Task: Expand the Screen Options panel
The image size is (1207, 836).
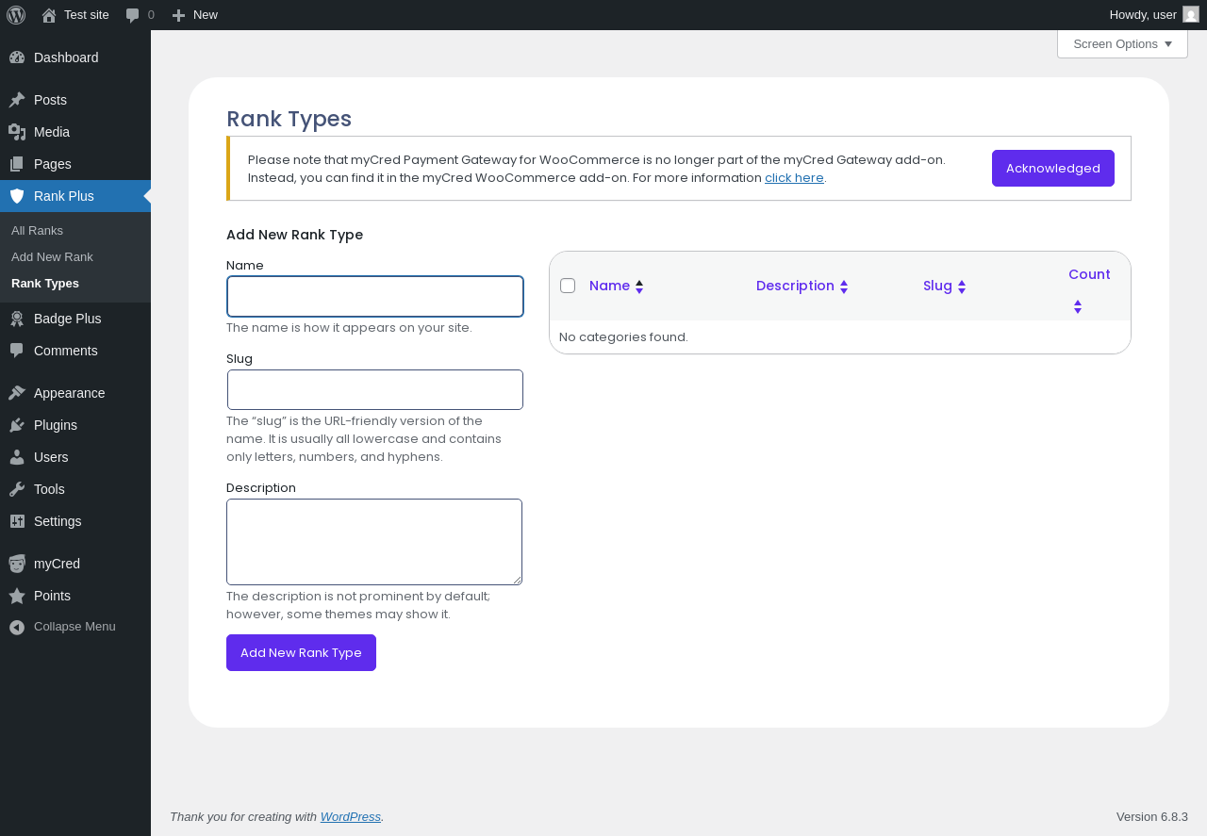Action: [x=1122, y=44]
